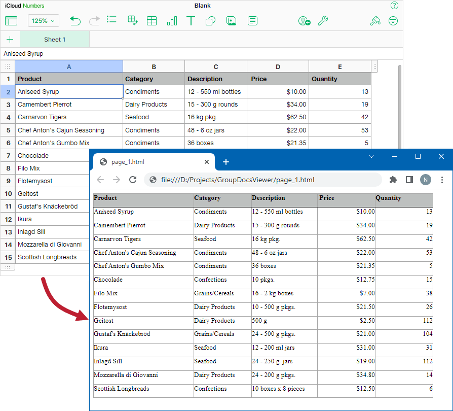Select the page_1.html browser tab

pos(152,162)
